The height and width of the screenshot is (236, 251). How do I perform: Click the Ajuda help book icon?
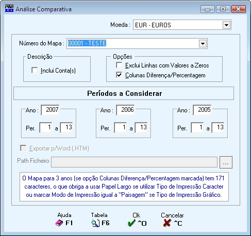[59, 223]
